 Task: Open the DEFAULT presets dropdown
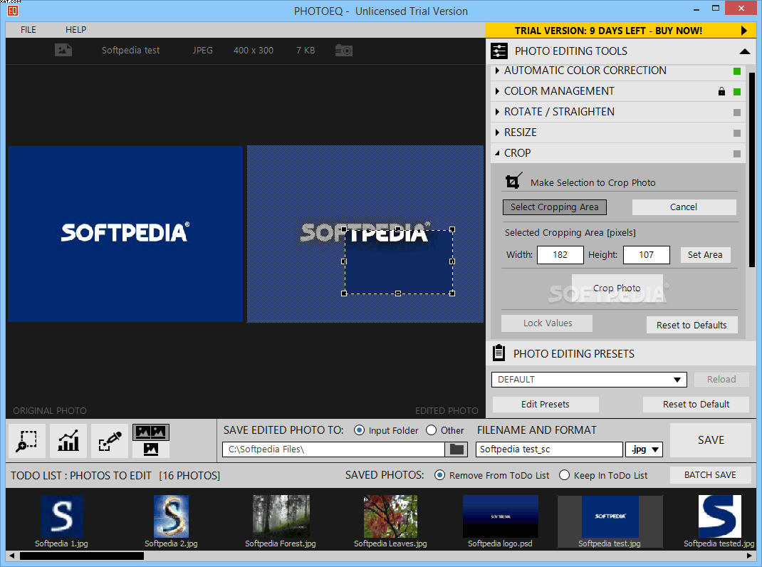(x=589, y=380)
